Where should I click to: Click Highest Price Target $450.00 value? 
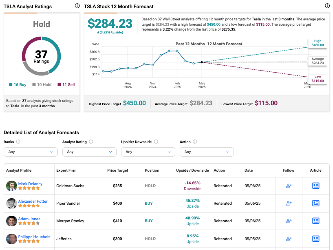[x=135, y=103]
